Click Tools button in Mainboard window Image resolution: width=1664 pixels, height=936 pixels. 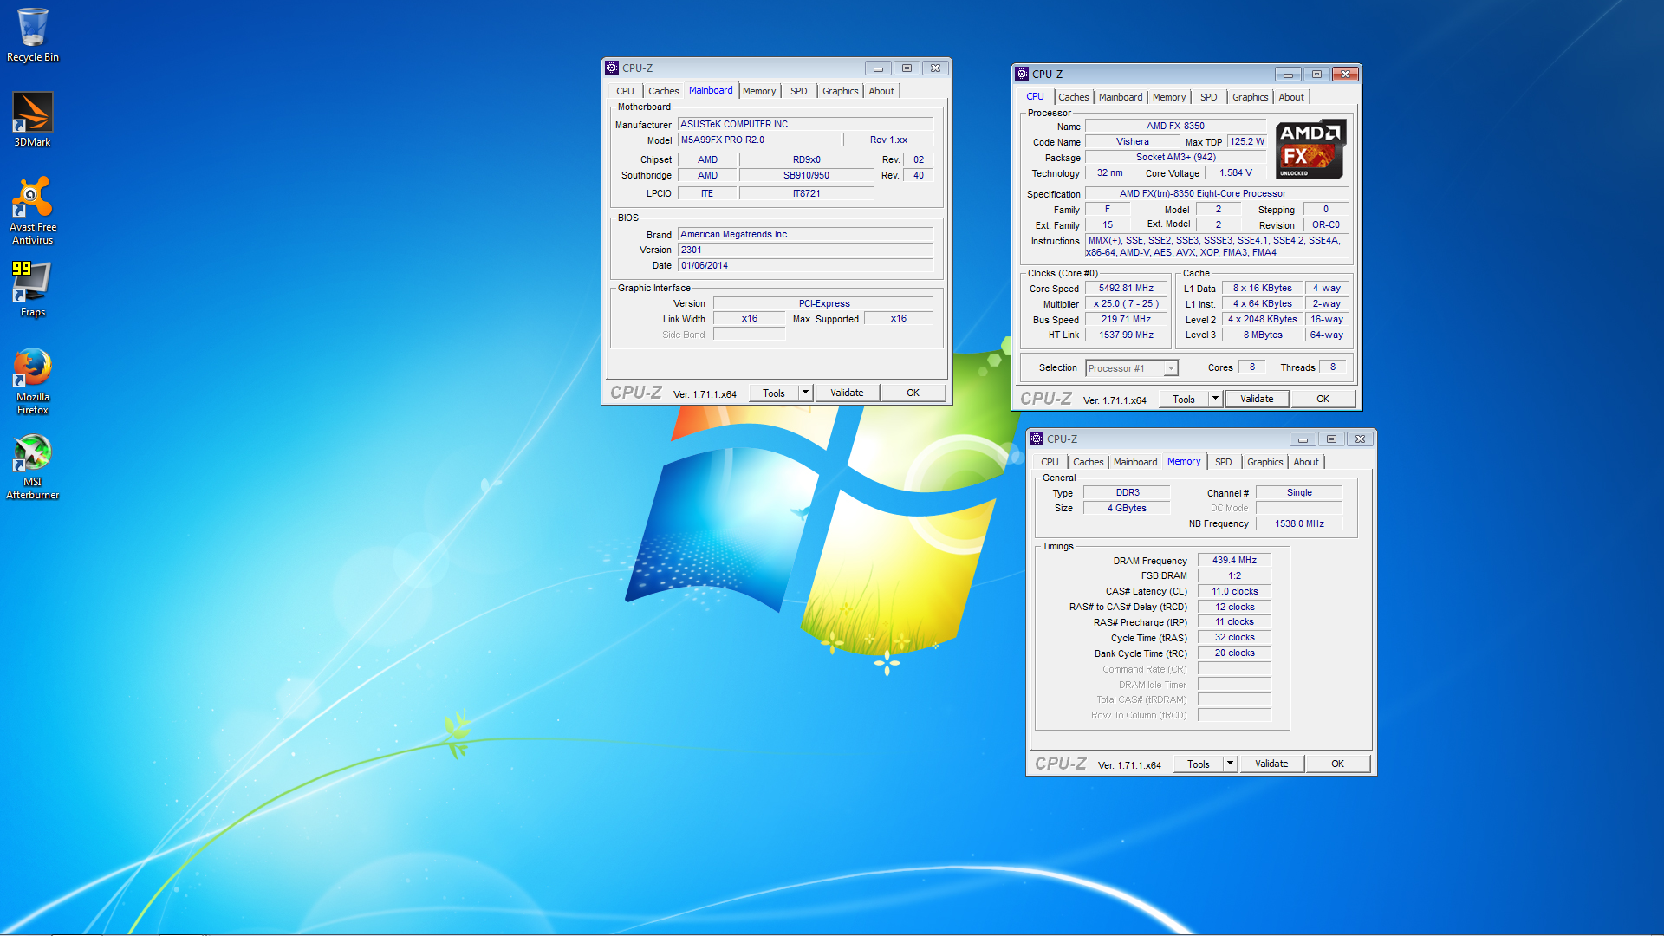tap(773, 393)
